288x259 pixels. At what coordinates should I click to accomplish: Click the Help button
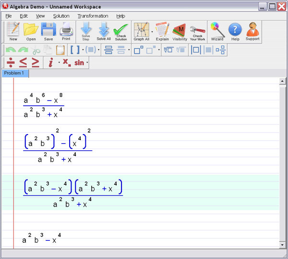click(x=235, y=32)
